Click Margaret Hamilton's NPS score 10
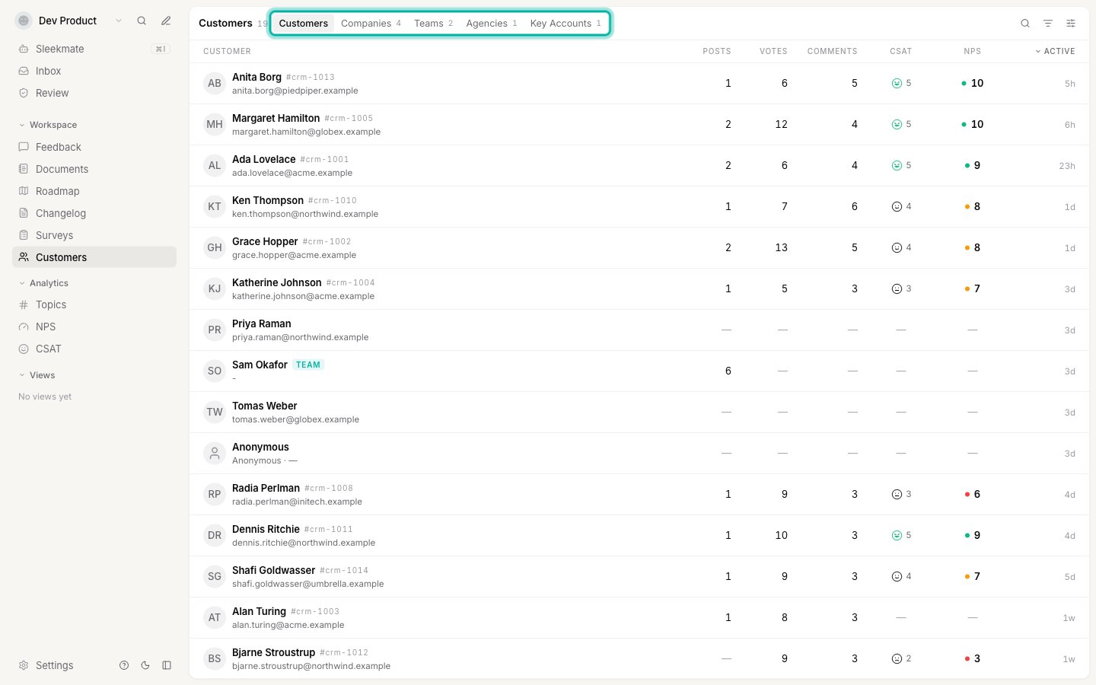Screen dimensions: 1096x685 pyautogui.click(x=973, y=125)
